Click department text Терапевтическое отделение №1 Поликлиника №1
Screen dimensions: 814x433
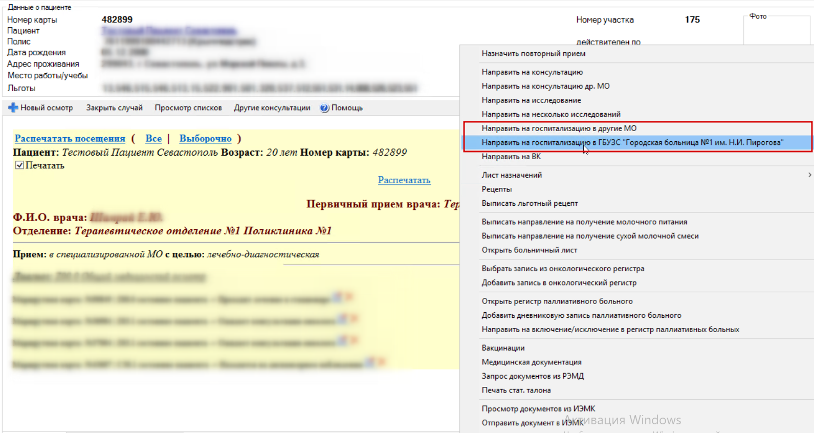[x=203, y=231]
